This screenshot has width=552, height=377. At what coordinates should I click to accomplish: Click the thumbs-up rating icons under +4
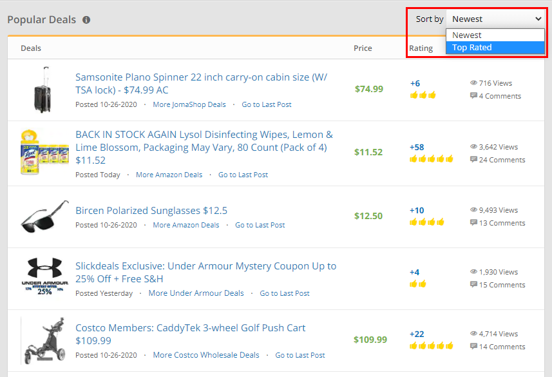418,284
